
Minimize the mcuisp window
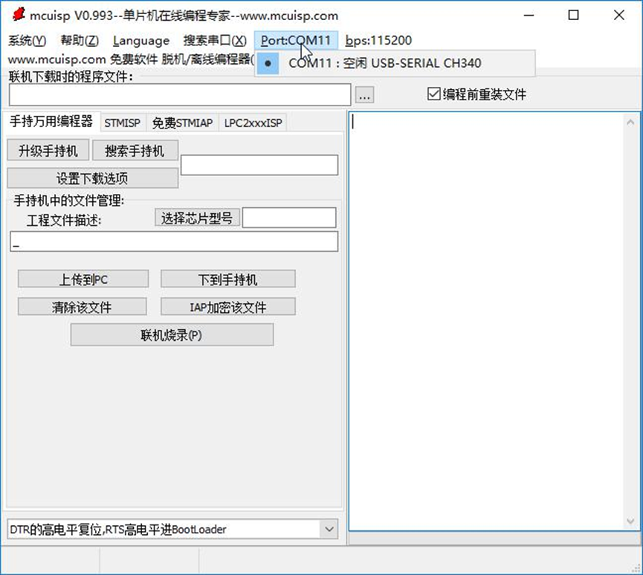point(529,15)
